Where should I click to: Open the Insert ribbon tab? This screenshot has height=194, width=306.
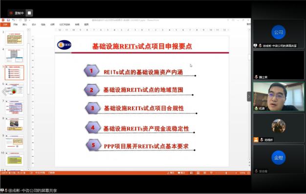pos(24,24)
